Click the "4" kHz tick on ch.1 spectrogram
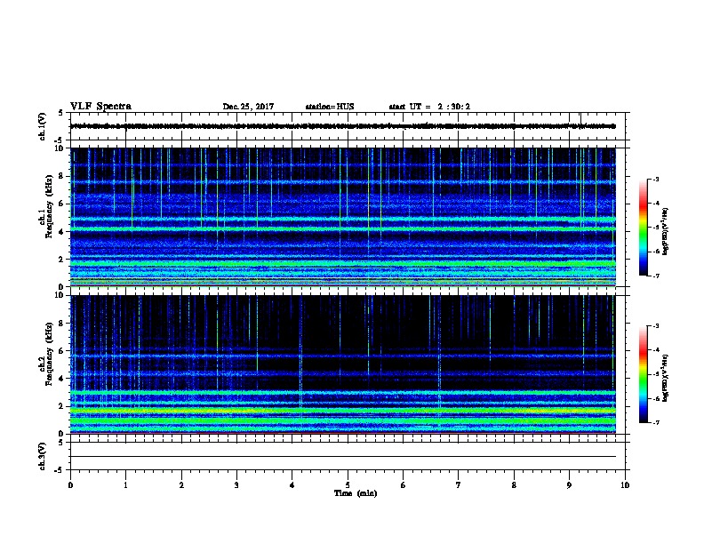 (61, 232)
